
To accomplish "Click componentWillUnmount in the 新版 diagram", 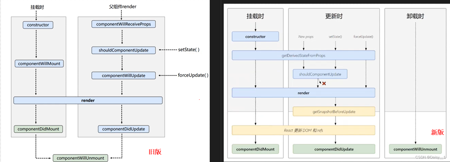I will (x=415, y=149).
